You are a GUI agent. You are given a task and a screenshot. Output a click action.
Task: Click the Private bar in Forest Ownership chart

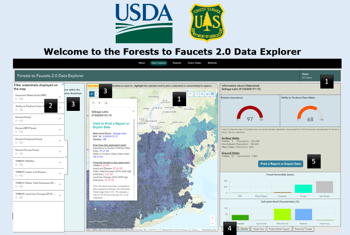point(303,189)
